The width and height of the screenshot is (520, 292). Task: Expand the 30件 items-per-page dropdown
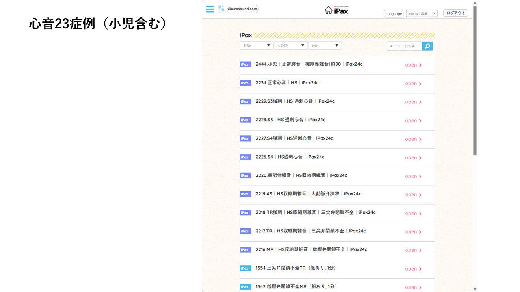(x=325, y=46)
